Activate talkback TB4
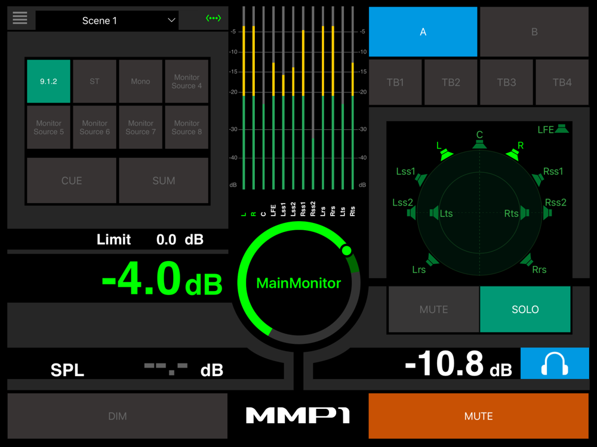This screenshot has width=597, height=447. (x=562, y=82)
